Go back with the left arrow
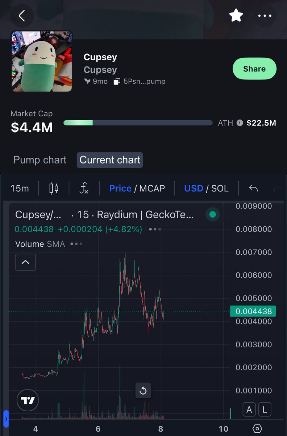Image resolution: width=287 pixels, height=436 pixels. point(22,16)
